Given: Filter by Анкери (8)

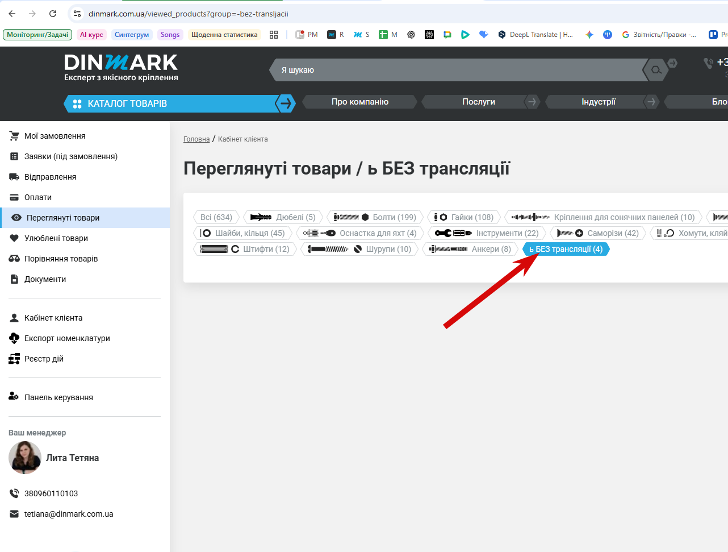Looking at the screenshot, I should pyautogui.click(x=470, y=249).
